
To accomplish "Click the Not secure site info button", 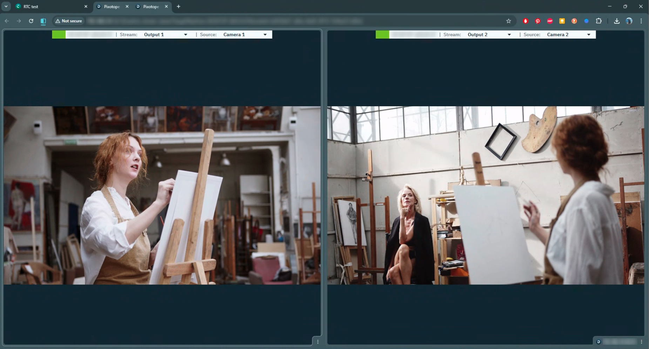I will (x=69, y=21).
